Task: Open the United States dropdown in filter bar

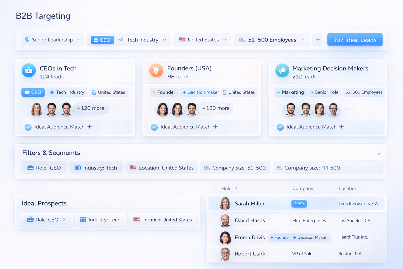Action: [x=225, y=39]
